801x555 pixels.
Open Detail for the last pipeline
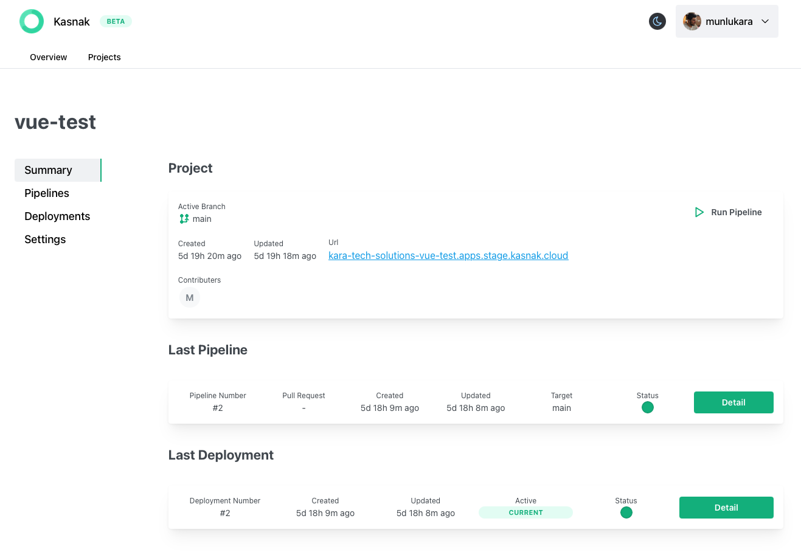(733, 402)
